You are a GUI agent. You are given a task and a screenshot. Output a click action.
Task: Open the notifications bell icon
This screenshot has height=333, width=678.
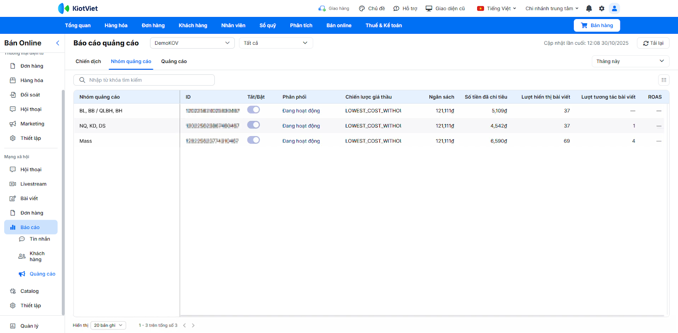(589, 8)
